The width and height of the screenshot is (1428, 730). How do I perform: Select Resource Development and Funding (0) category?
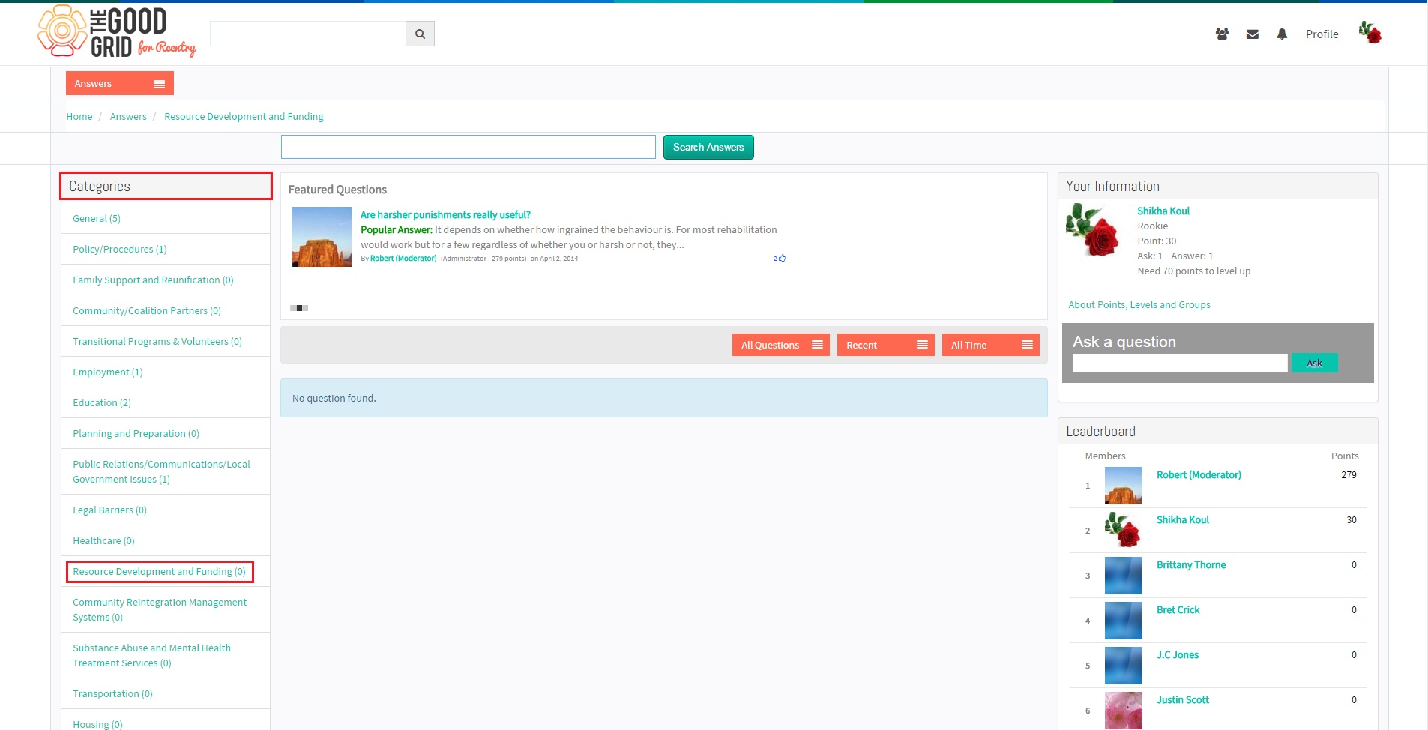(x=159, y=571)
